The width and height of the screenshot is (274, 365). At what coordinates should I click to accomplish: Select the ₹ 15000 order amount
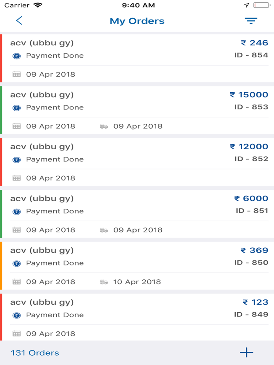(249, 95)
